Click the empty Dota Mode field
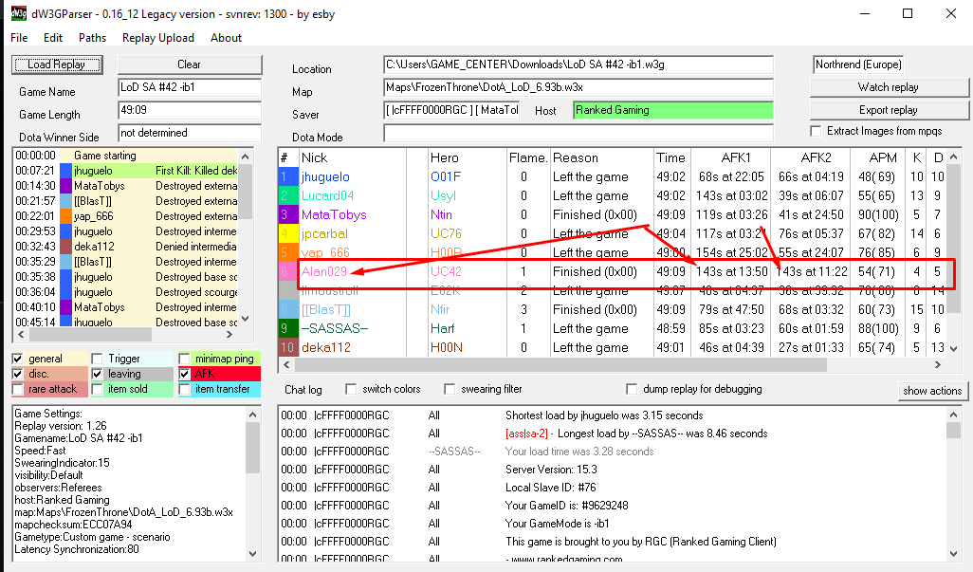This screenshot has height=572, width=973. point(578,133)
